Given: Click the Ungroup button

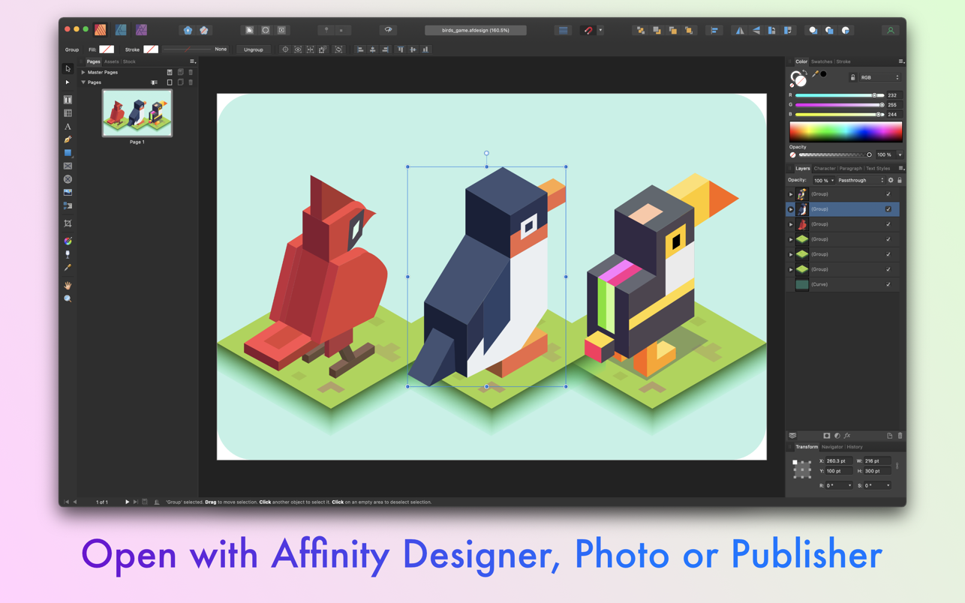Looking at the screenshot, I should [x=254, y=49].
